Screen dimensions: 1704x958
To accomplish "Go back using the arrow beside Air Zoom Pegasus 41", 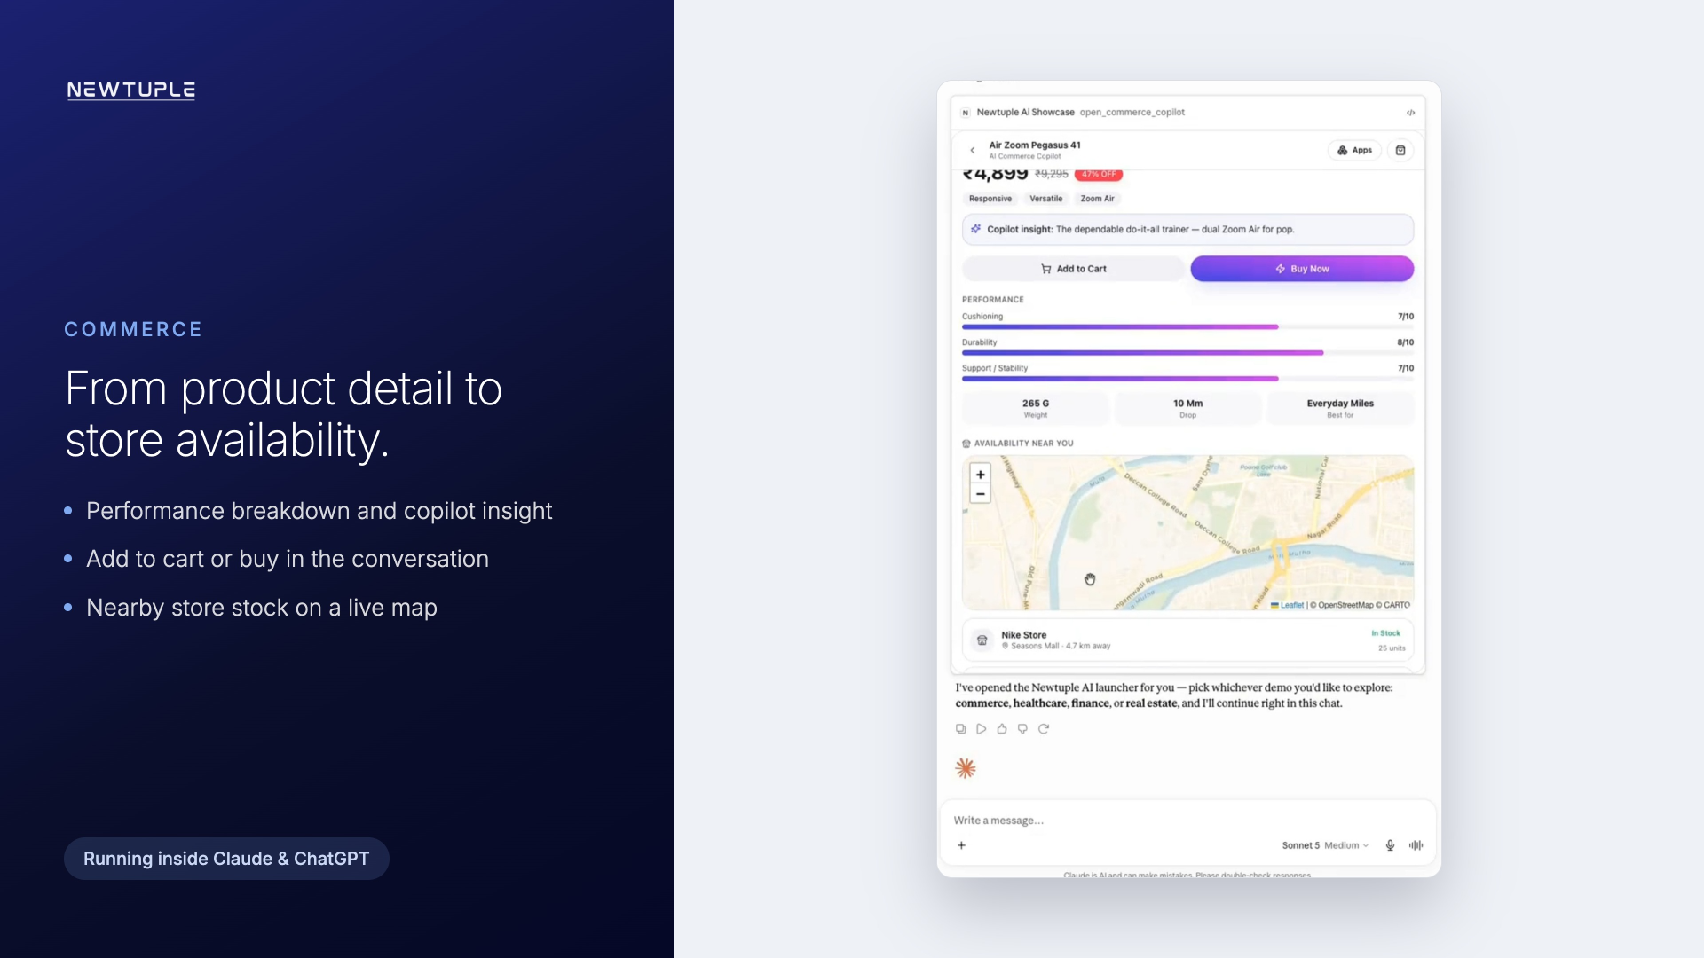I will pyautogui.click(x=973, y=151).
